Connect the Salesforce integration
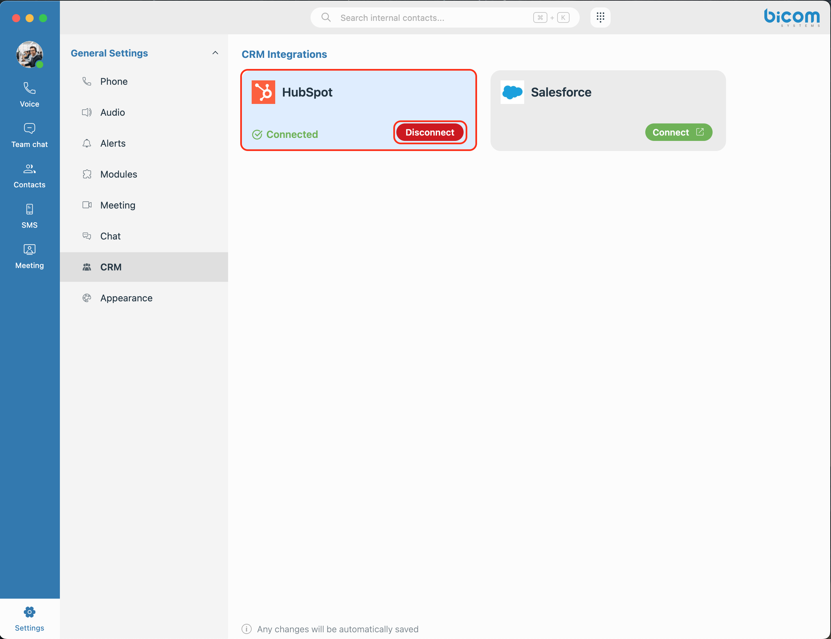This screenshot has height=639, width=831. click(678, 133)
